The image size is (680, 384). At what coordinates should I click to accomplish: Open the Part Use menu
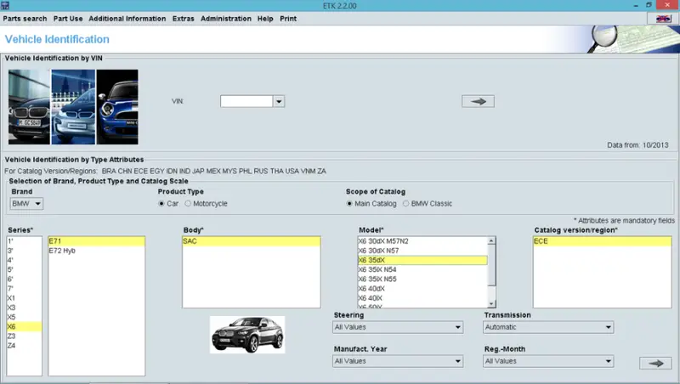click(x=68, y=19)
